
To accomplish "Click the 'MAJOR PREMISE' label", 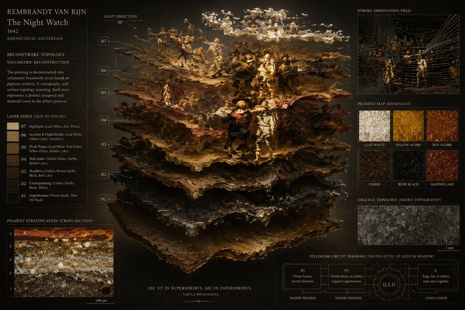I will (304, 298).
